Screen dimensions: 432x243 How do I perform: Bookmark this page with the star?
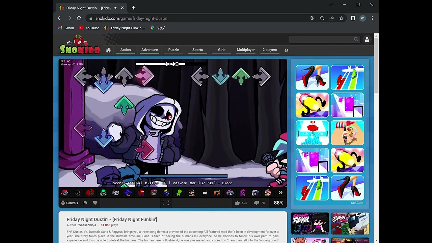pyautogui.click(x=341, y=18)
